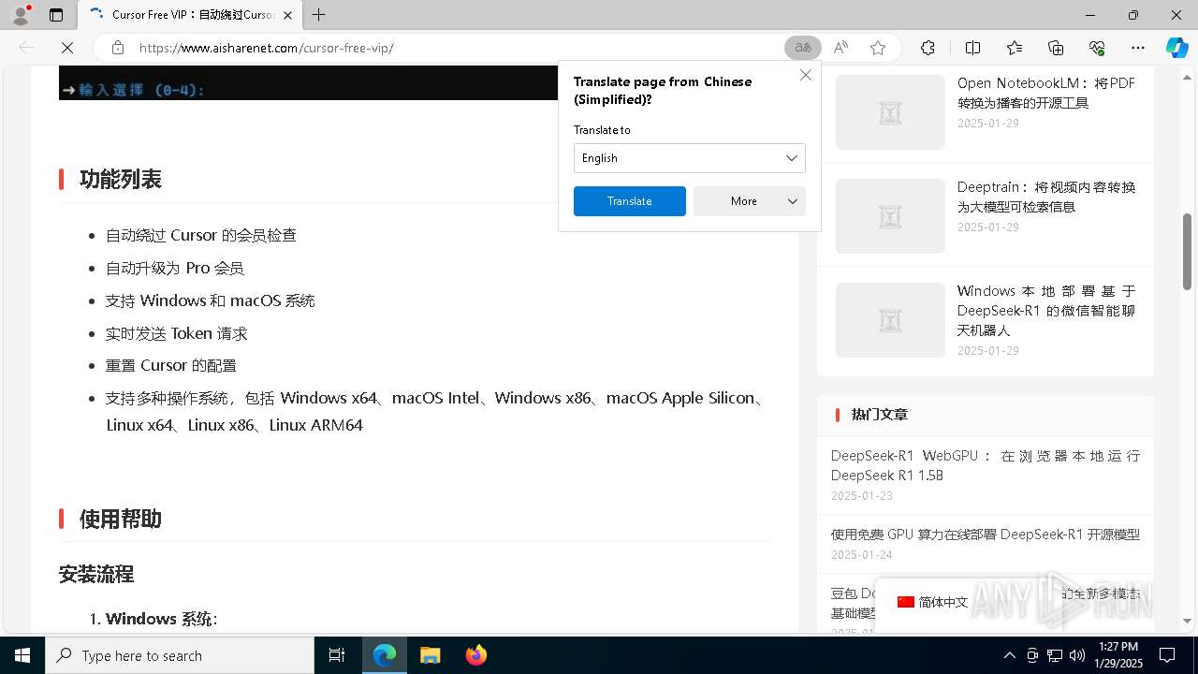Image resolution: width=1198 pixels, height=674 pixels.
Task: Open DeepSeek-R1 WebGPU popular article
Action: (986, 465)
